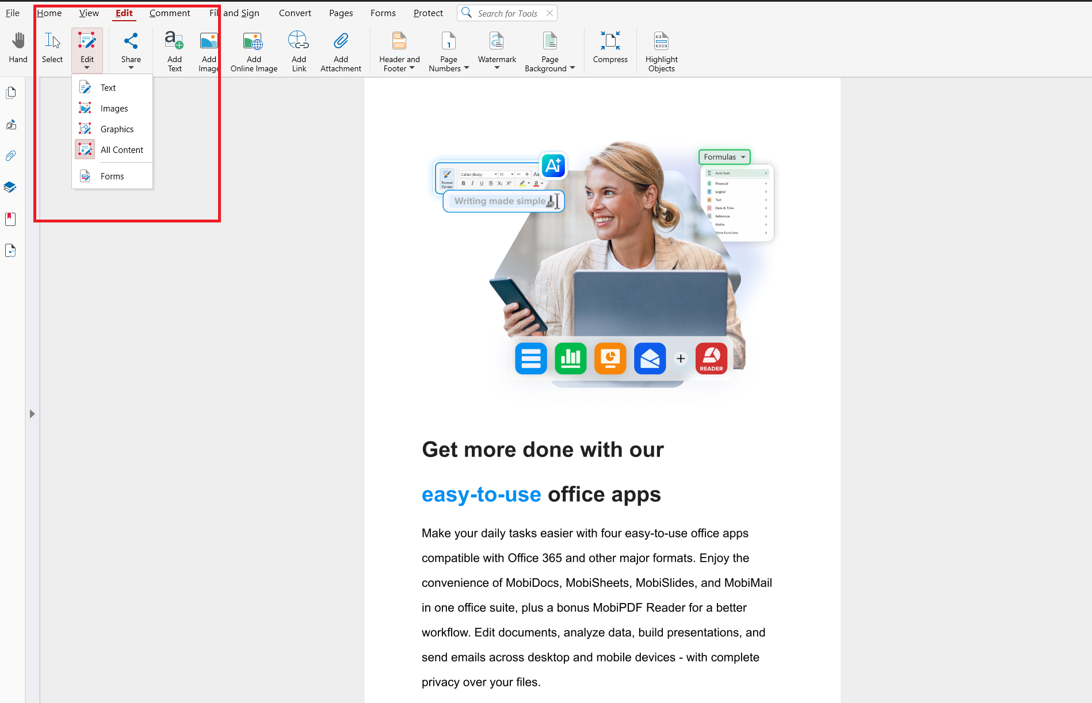Open the bookmarks panel in sidebar
The height and width of the screenshot is (703, 1092).
[x=10, y=218]
